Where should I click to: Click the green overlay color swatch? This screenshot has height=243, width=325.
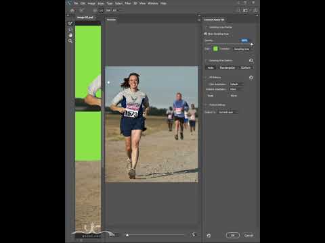[215, 49]
